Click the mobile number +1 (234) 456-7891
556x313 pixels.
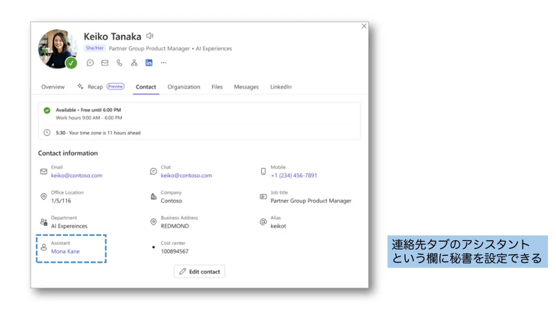[x=294, y=176]
